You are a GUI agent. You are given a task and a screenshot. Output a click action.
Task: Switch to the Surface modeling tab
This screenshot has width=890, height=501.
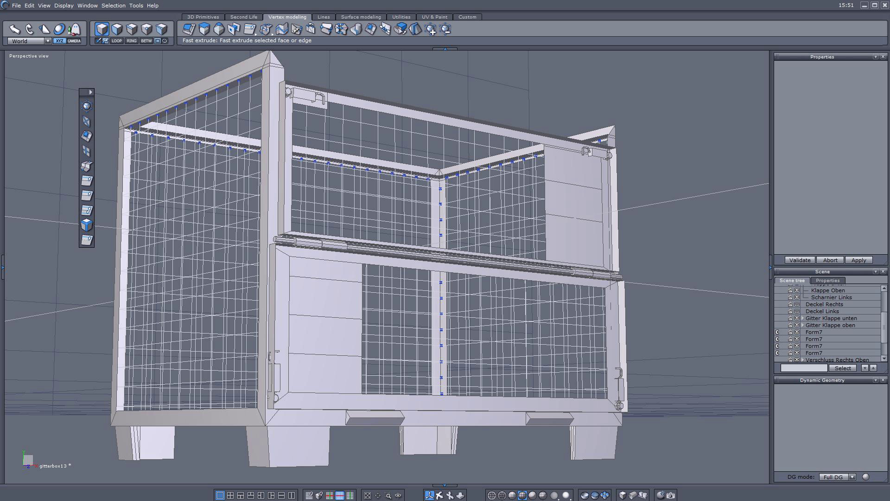tap(361, 17)
